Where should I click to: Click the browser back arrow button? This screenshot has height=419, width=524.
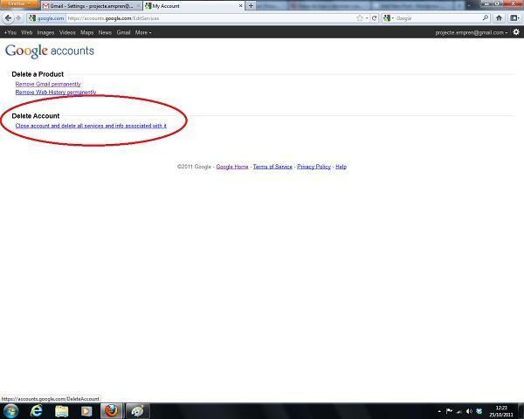(x=8, y=17)
